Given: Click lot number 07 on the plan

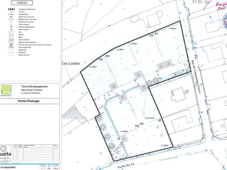Looking at the screenshot, I should click(160, 120).
